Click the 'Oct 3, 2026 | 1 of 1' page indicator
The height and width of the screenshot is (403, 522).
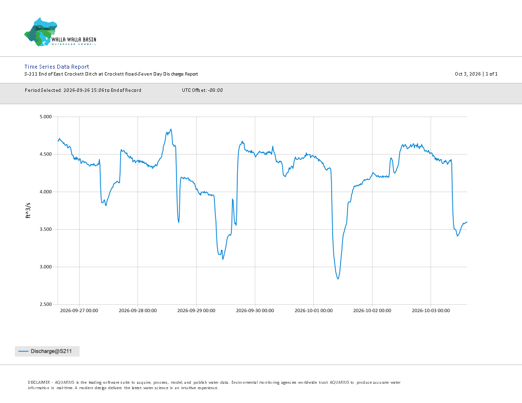coord(476,74)
